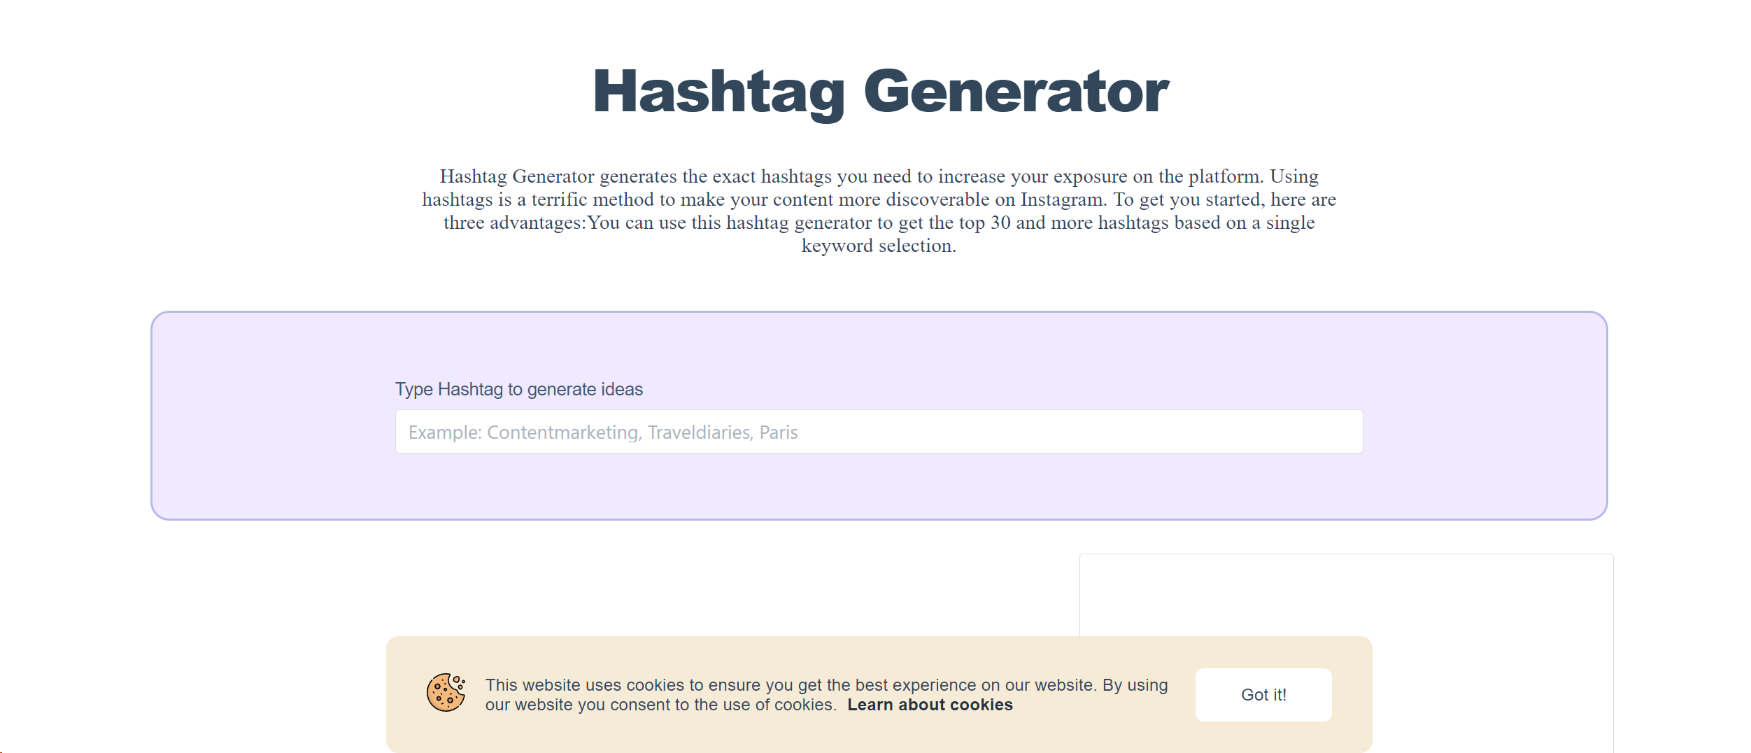Click the cookie icon in the consent banner

pyautogui.click(x=446, y=693)
